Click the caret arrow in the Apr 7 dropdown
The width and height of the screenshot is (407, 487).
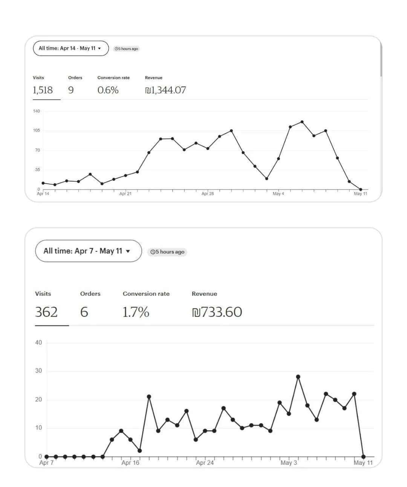128,251
